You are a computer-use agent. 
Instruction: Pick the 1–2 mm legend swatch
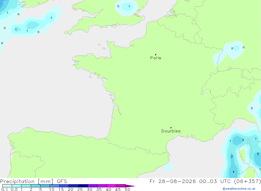pyautogui.click(x=26, y=186)
